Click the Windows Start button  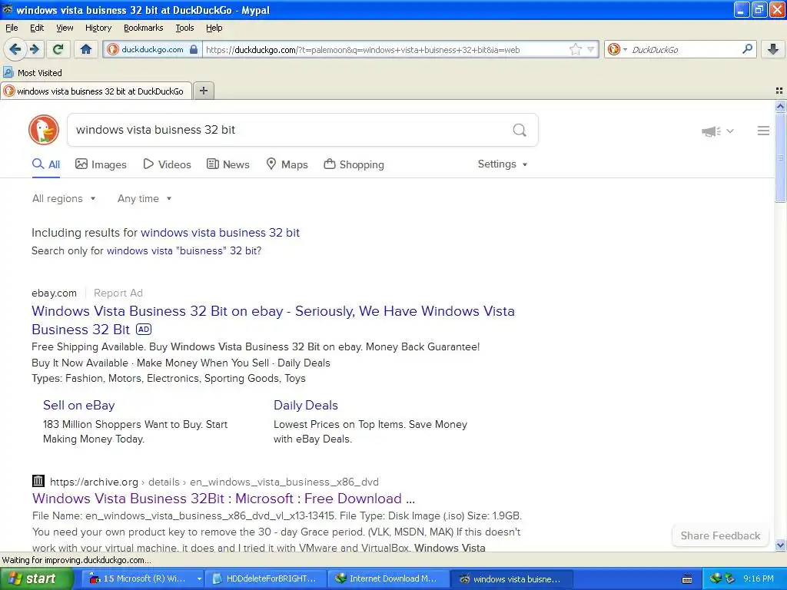(x=36, y=579)
